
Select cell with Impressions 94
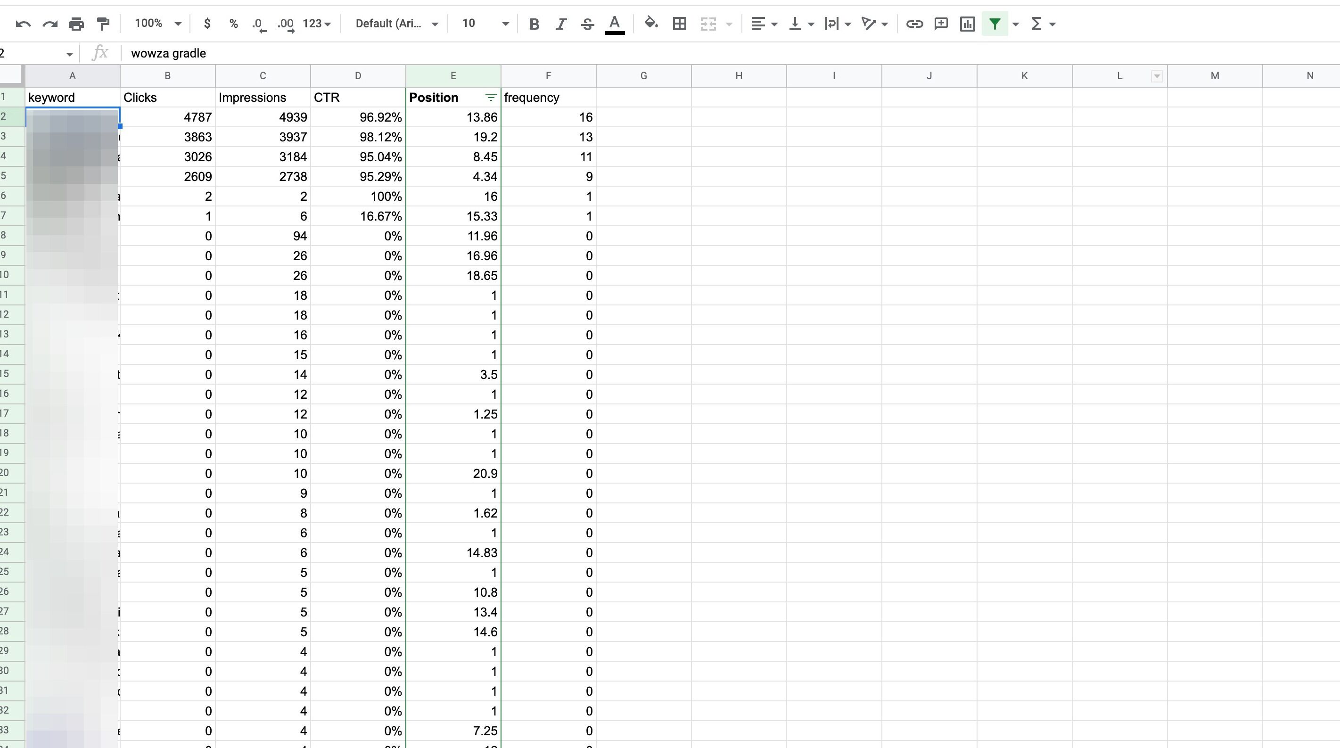263,236
